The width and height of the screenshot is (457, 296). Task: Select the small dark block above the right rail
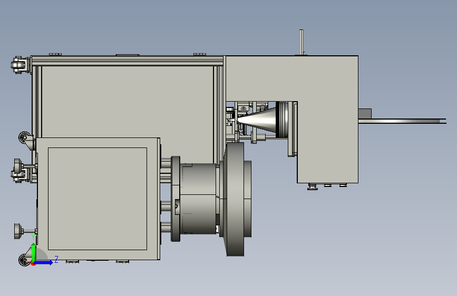tap(365, 114)
